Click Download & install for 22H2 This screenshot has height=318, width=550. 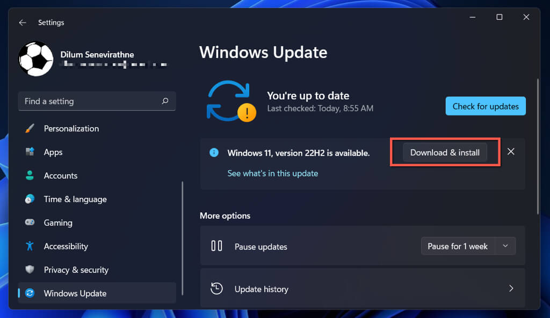click(445, 152)
